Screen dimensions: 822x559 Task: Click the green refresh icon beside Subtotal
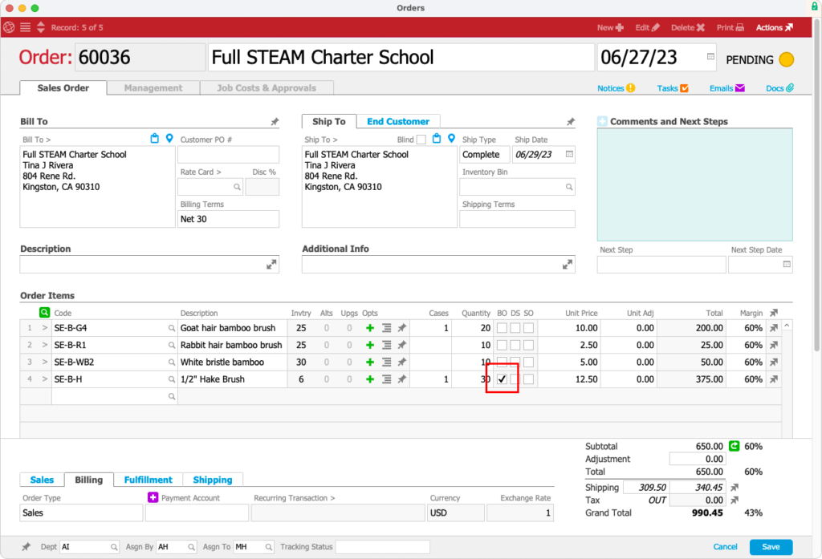pyautogui.click(x=734, y=446)
